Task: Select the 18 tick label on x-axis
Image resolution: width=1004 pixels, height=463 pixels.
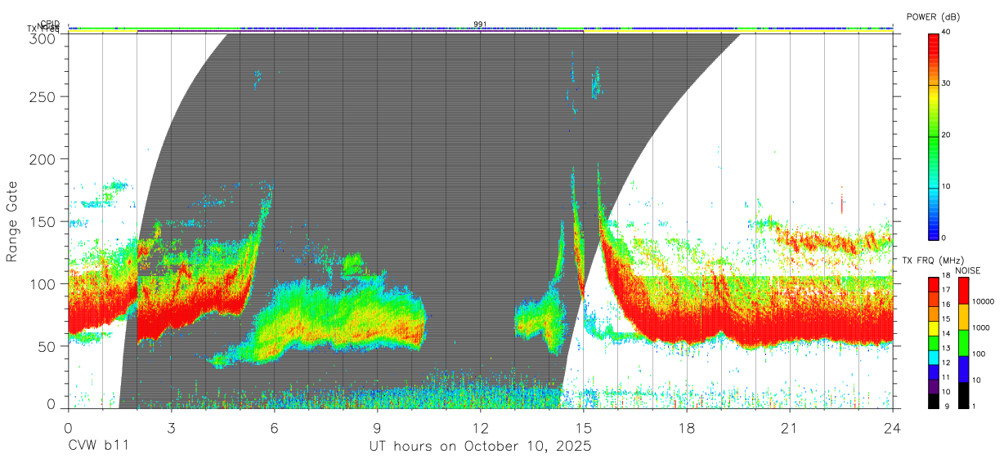Action: (687, 428)
